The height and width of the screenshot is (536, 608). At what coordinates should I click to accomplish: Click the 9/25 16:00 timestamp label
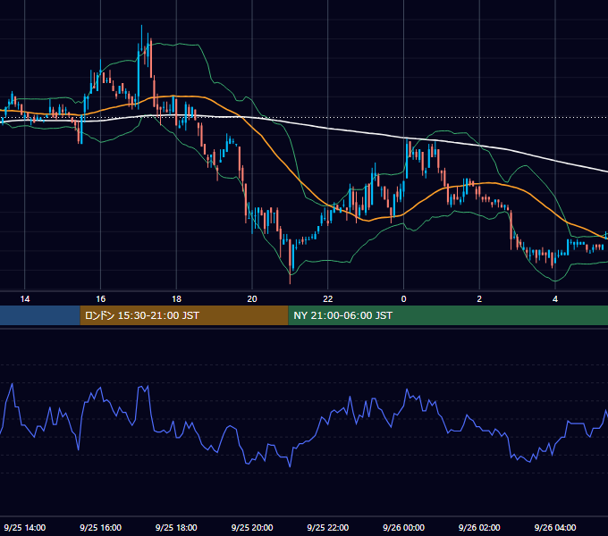pyautogui.click(x=100, y=527)
